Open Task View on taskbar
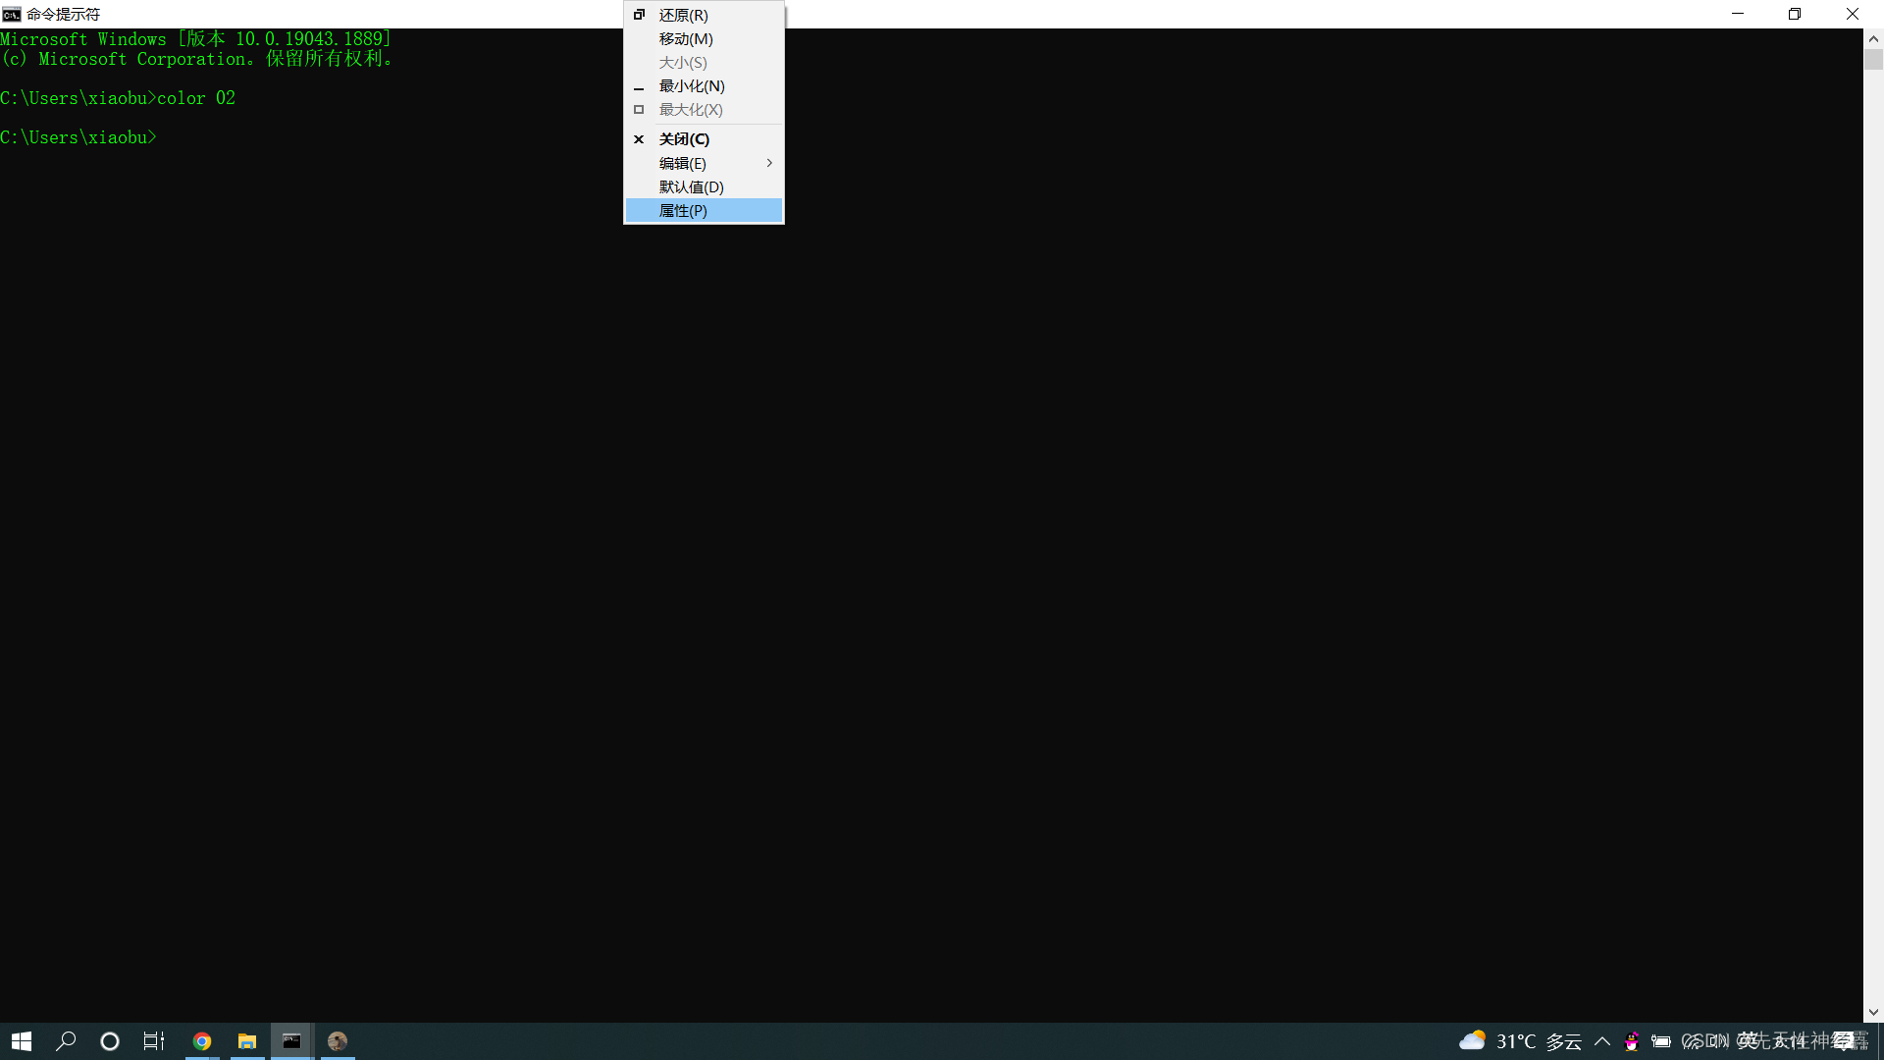Image resolution: width=1884 pixels, height=1060 pixels. click(x=154, y=1041)
